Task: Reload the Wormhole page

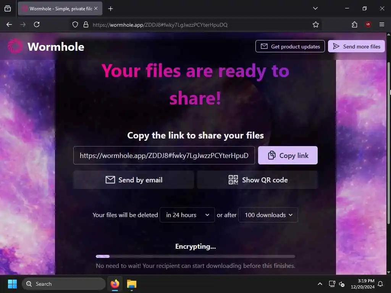Action: [x=37, y=24]
